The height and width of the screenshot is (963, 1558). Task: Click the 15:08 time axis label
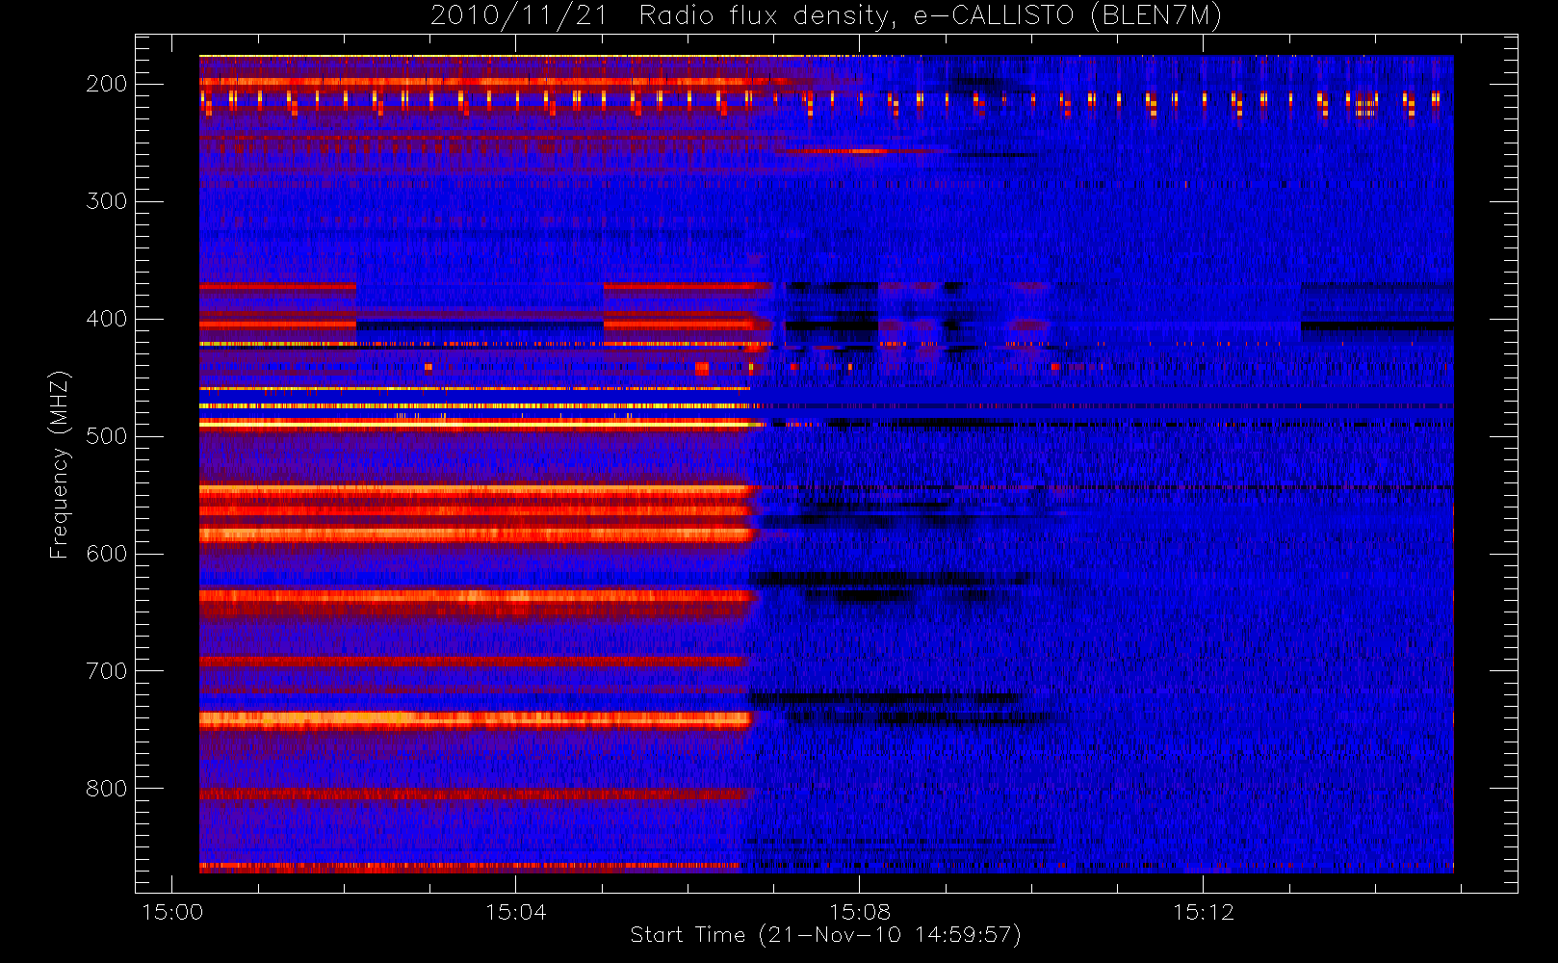(x=860, y=912)
